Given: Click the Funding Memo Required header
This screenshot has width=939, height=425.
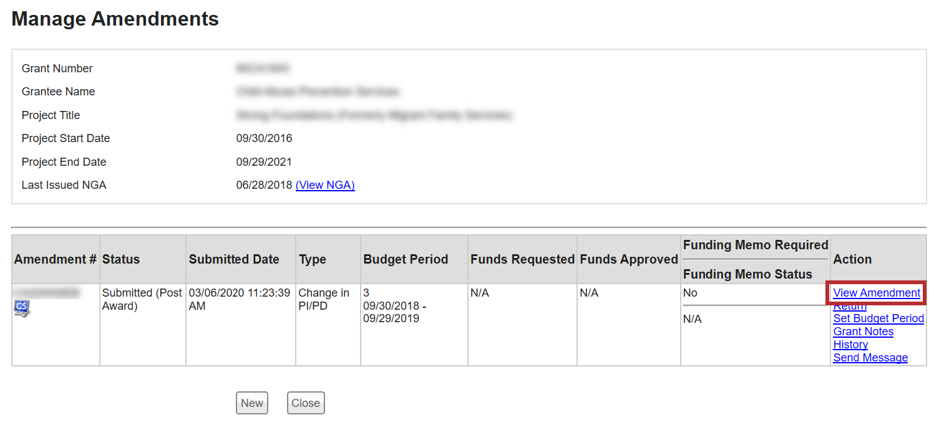Looking at the screenshot, I should [755, 245].
